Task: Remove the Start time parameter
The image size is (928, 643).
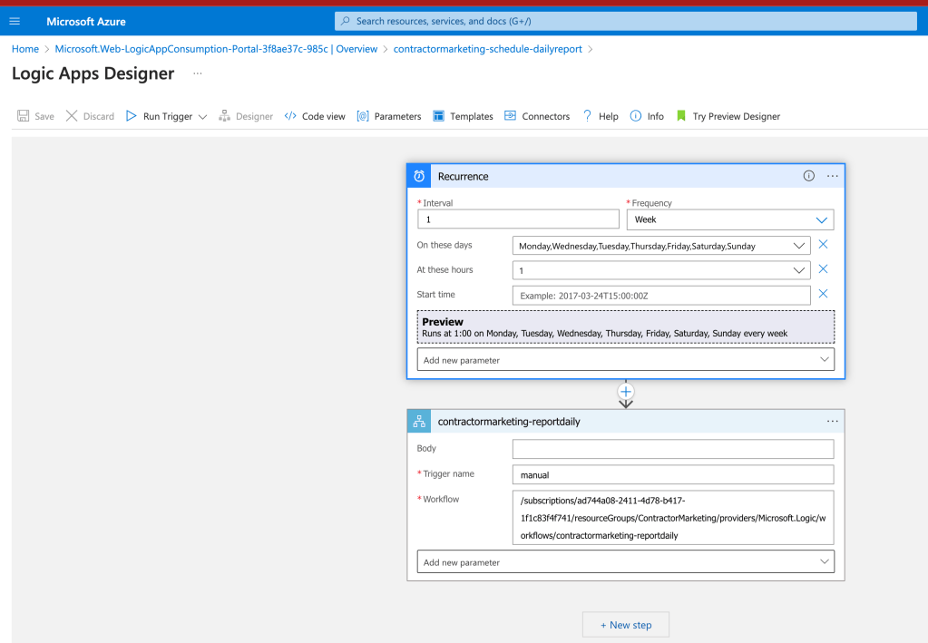Action: pyautogui.click(x=823, y=294)
